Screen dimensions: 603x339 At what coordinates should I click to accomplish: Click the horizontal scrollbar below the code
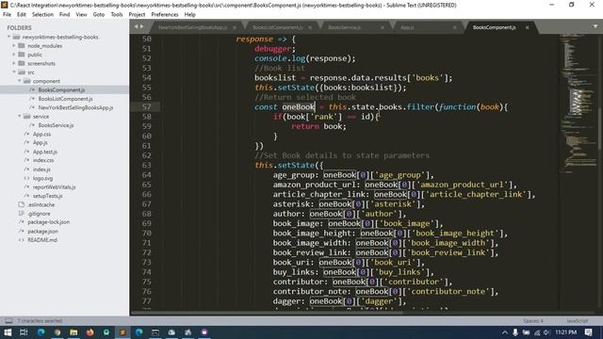point(268,313)
